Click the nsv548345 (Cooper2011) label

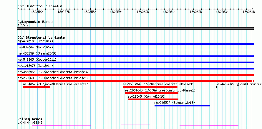coord(37,60)
